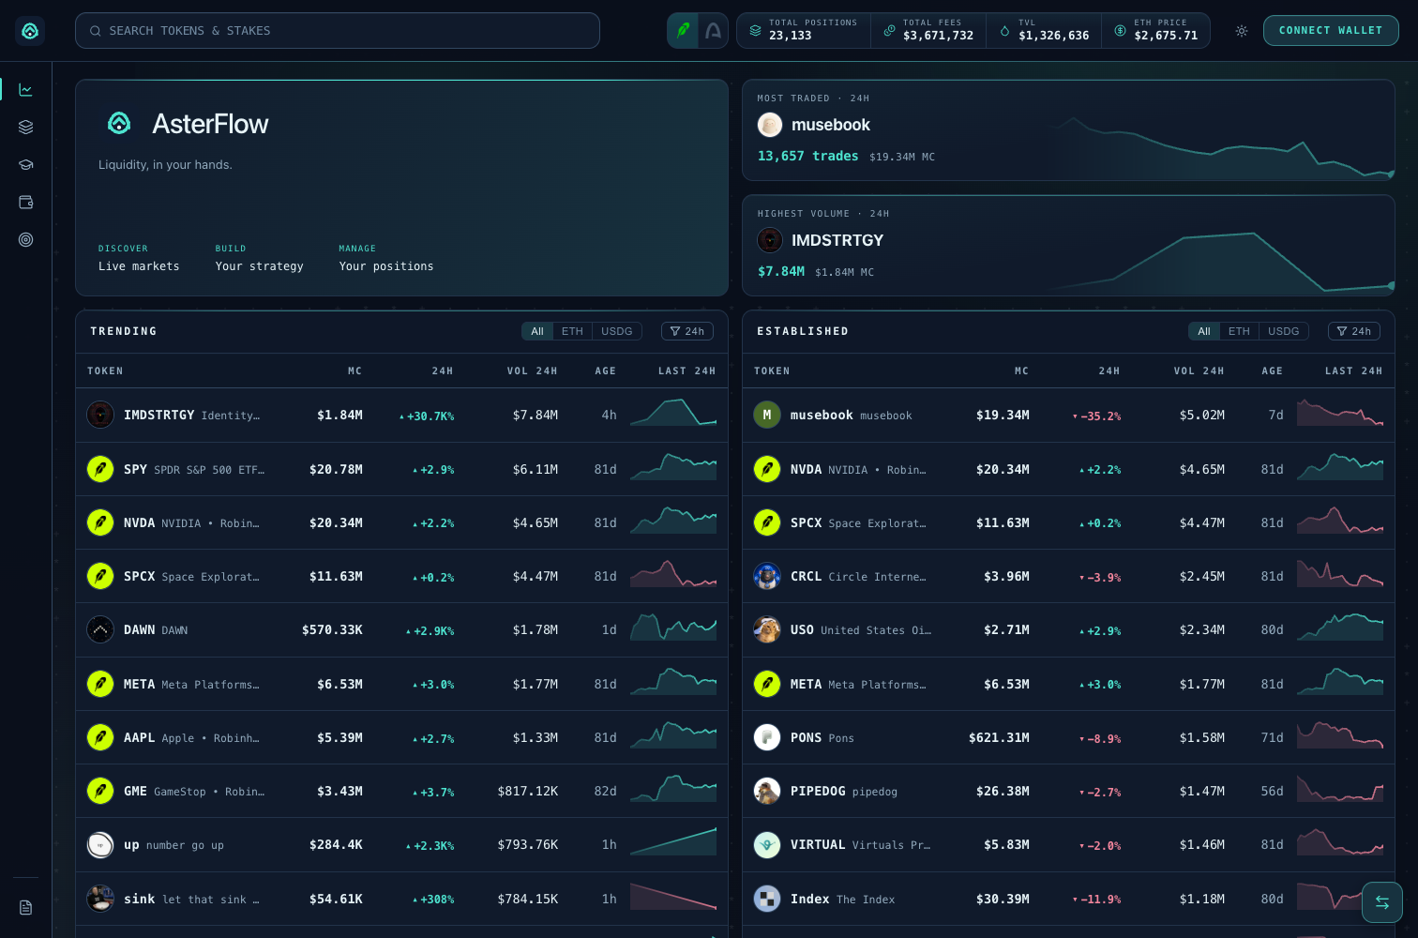
Task: Select 'All' filter in Trending panel
Action: pos(537,331)
